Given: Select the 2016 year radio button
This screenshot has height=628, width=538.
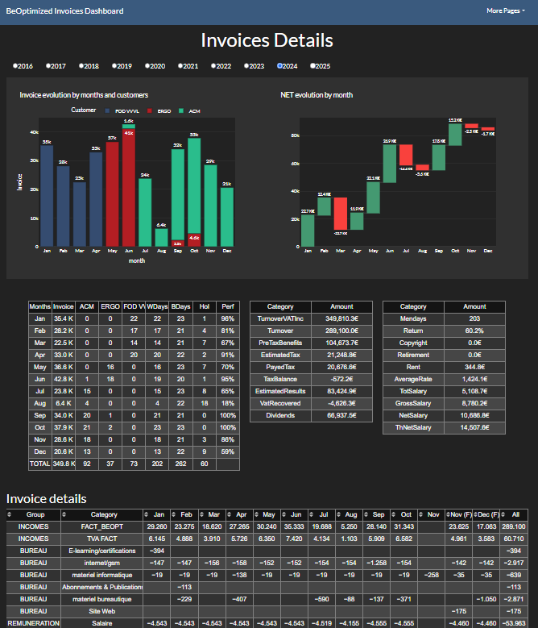Looking at the screenshot, I should 15,66.
